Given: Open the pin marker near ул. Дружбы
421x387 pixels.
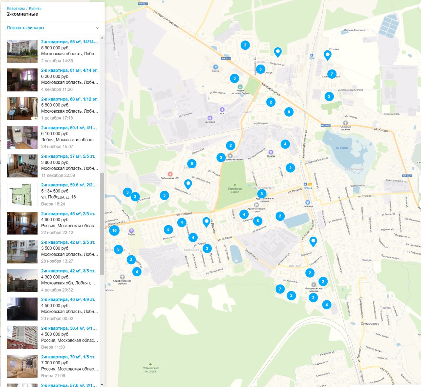Looking at the screenshot, I should (206, 222).
